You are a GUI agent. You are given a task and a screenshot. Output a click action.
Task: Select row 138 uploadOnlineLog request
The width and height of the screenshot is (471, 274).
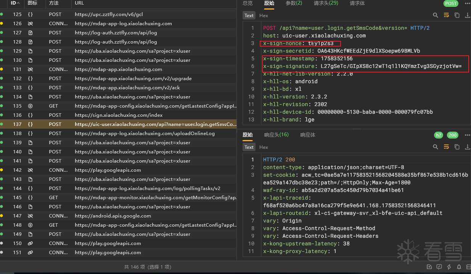(118, 133)
